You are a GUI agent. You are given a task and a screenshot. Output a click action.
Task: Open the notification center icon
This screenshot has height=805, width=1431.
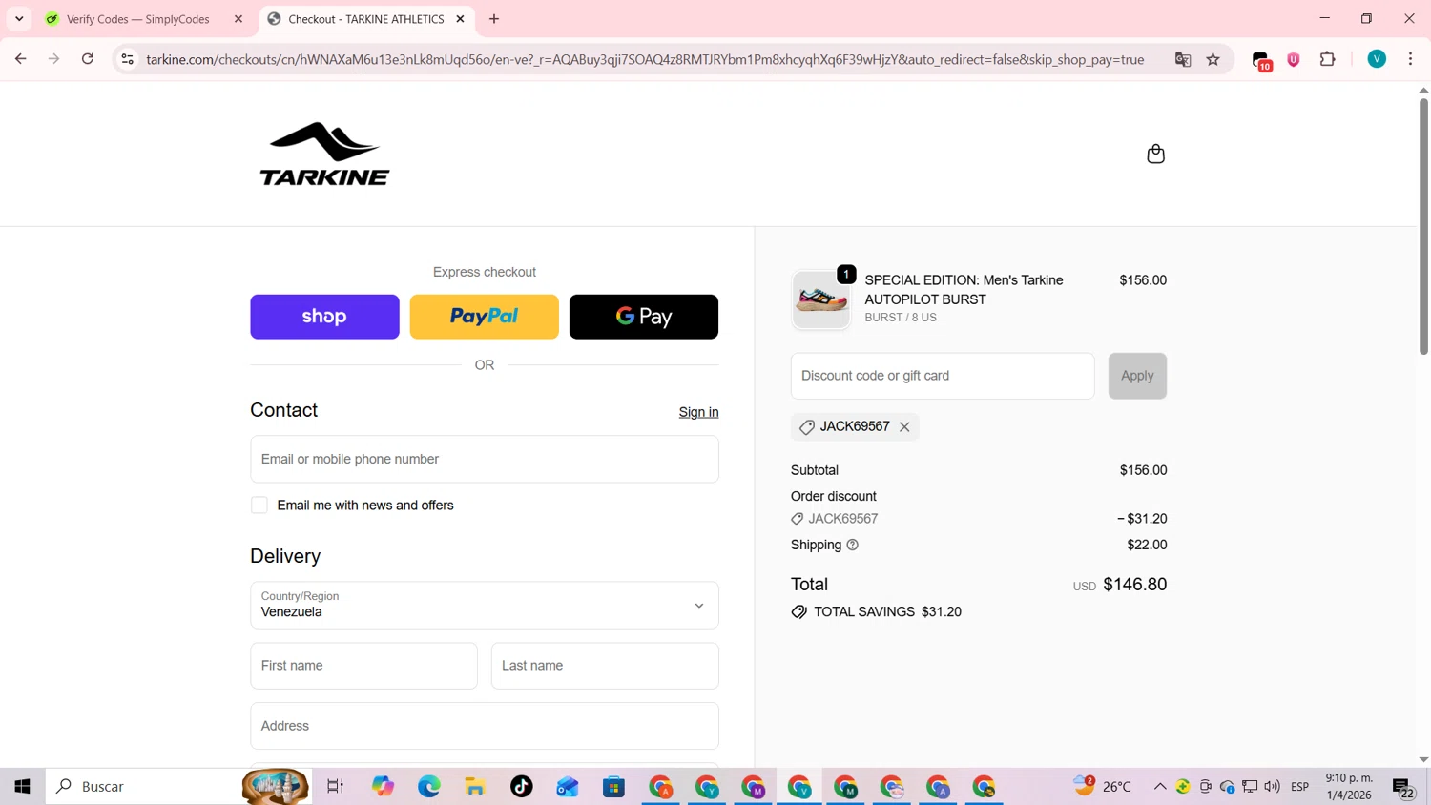click(x=1403, y=788)
